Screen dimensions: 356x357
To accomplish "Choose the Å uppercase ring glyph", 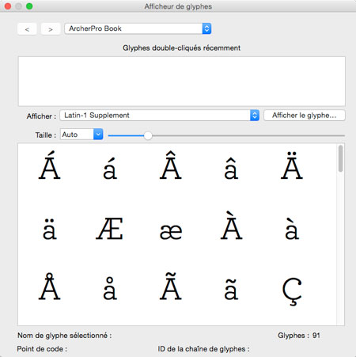I will 50,287.
